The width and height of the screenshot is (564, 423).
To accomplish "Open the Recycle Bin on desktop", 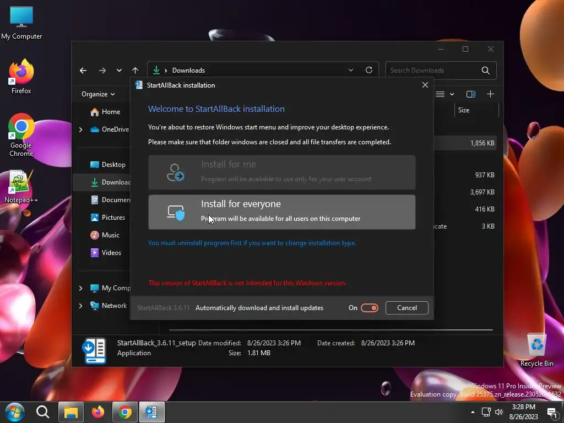I will [x=536, y=350].
